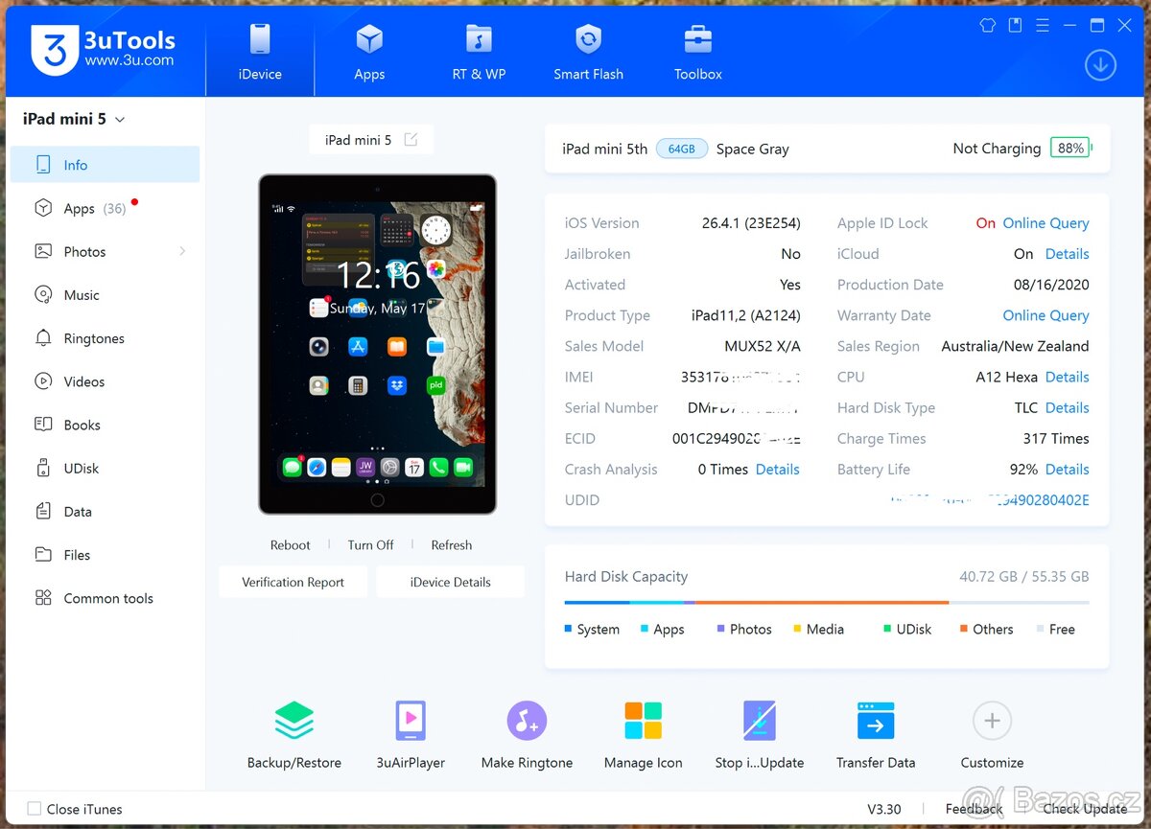Toggle the Close iTunes checkbox
This screenshot has width=1151, height=829.
point(35,809)
